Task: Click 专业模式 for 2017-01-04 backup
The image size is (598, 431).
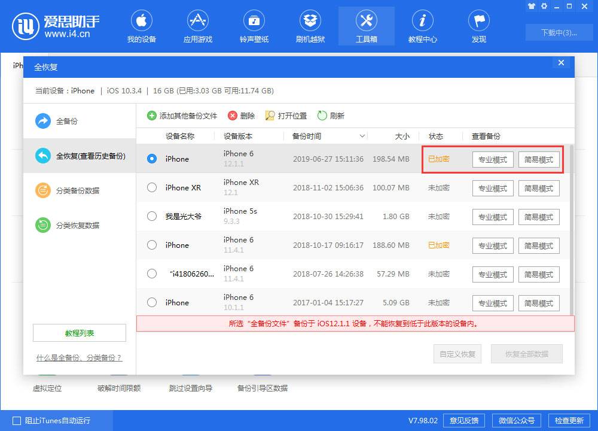Action: [x=493, y=303]
